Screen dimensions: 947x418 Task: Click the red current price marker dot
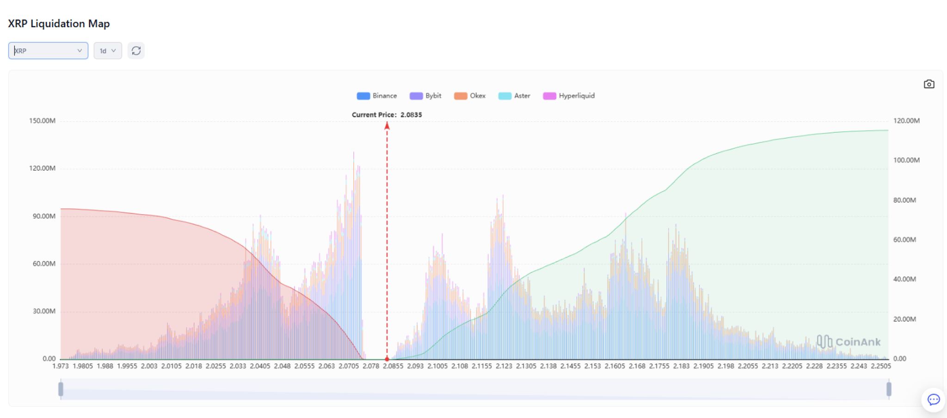pos(387,359)
